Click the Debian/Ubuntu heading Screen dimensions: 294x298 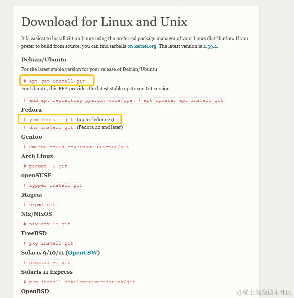click(x=44, y=59)
